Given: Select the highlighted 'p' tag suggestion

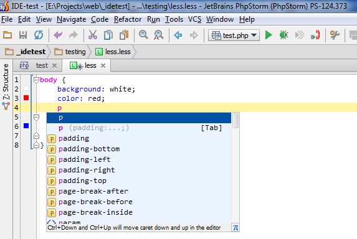Looking at the screenshot, I should (139, 118).
